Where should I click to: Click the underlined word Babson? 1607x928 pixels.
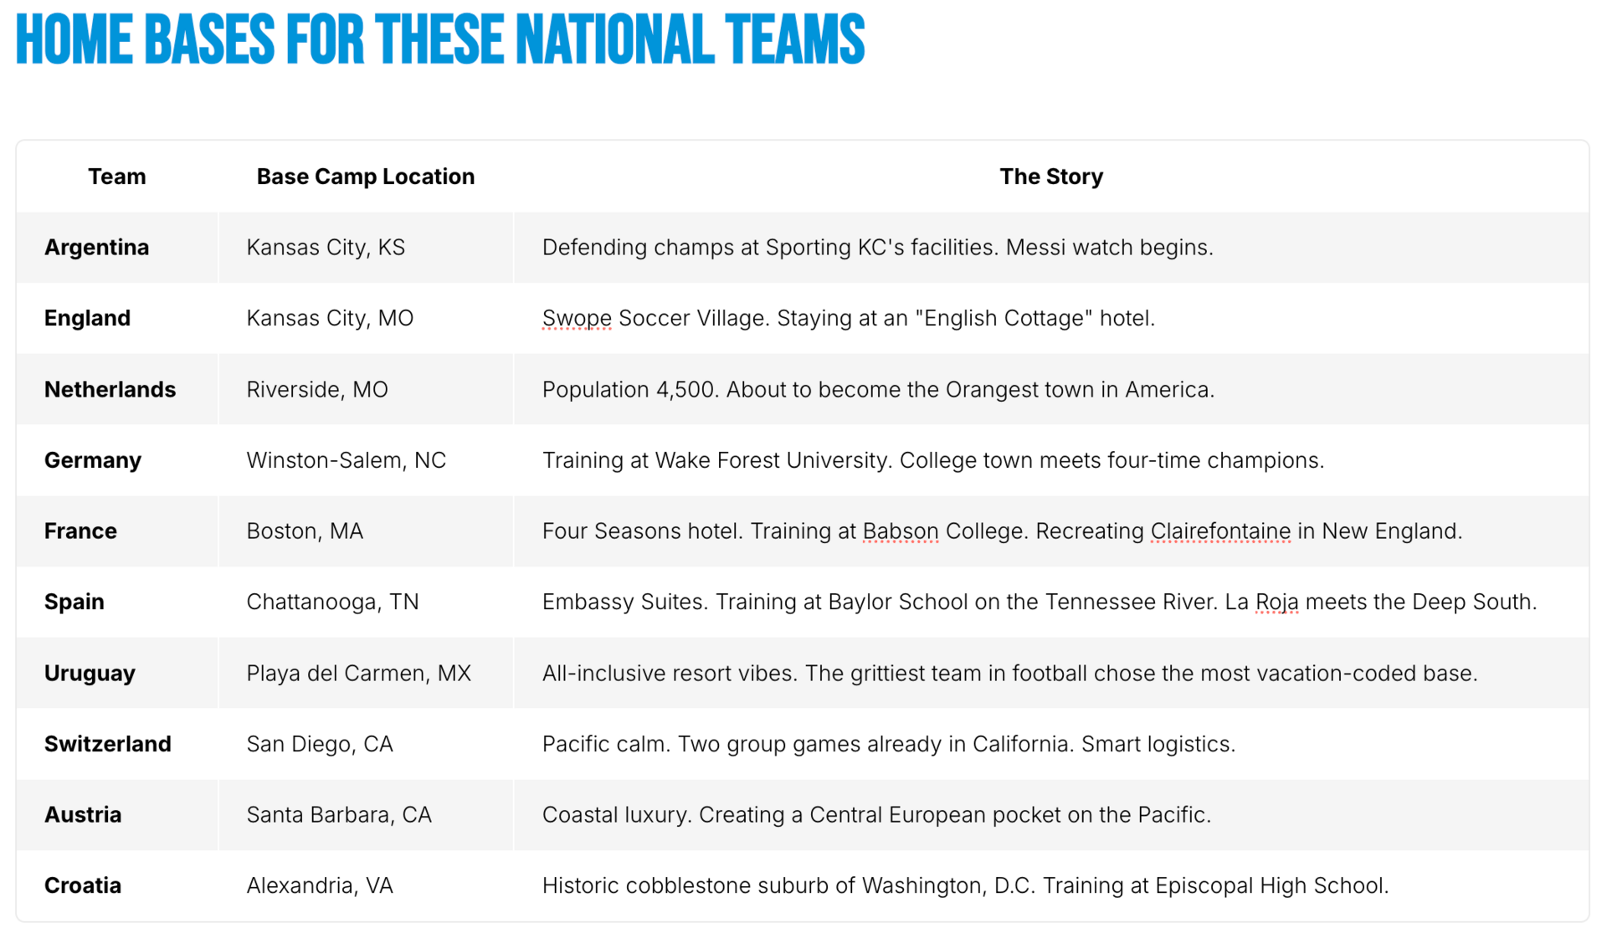click(901, 531)
